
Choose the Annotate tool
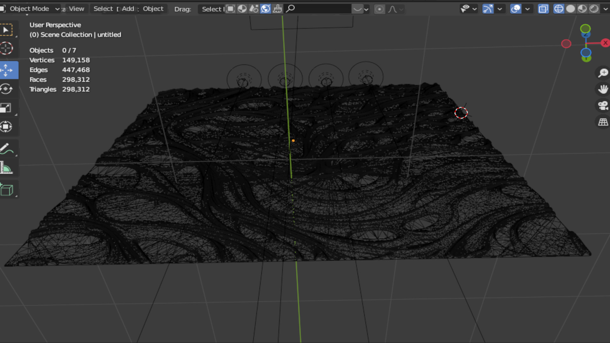pos(6,149)
